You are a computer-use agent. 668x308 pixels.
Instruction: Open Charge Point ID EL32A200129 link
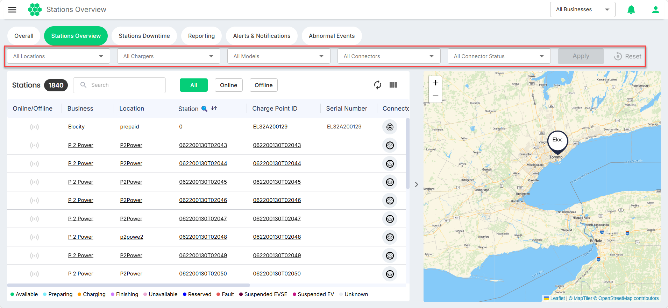[x=270, y=127]
